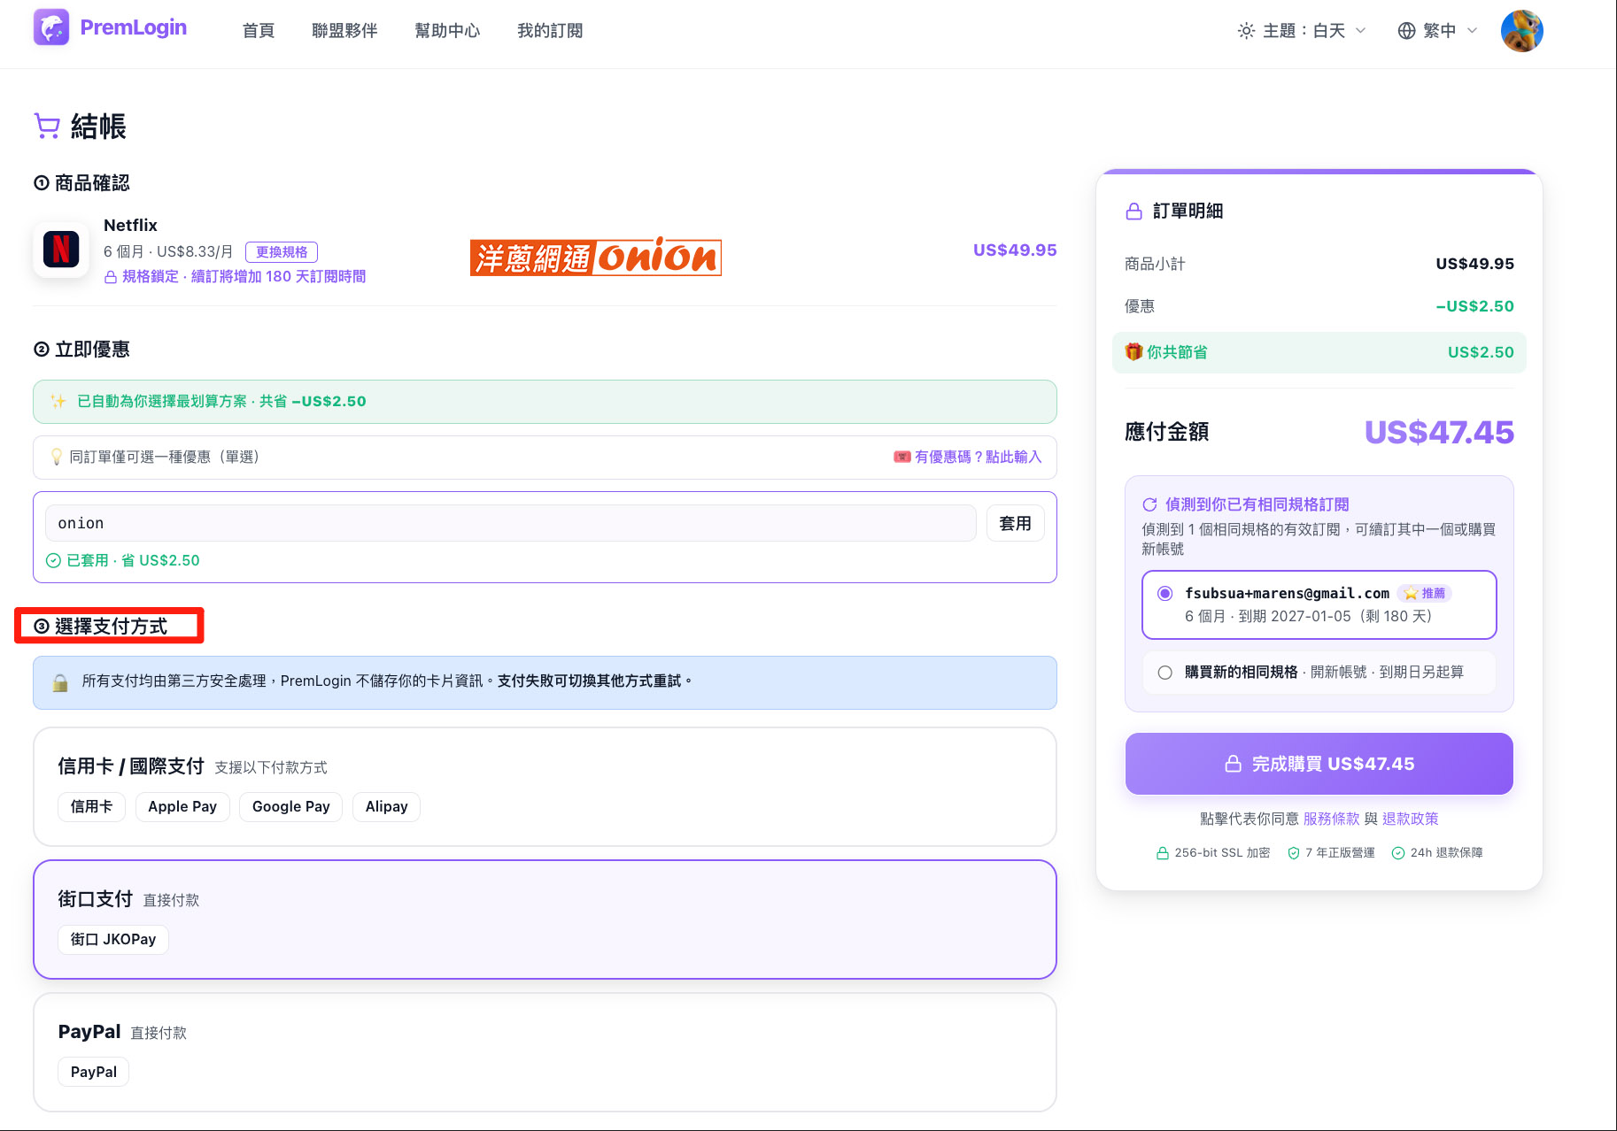Image resolution: width=1617 pixels, height=1131 pixels.
Task: Click the coupon ticket icon
Action: (x=902, y=457)
